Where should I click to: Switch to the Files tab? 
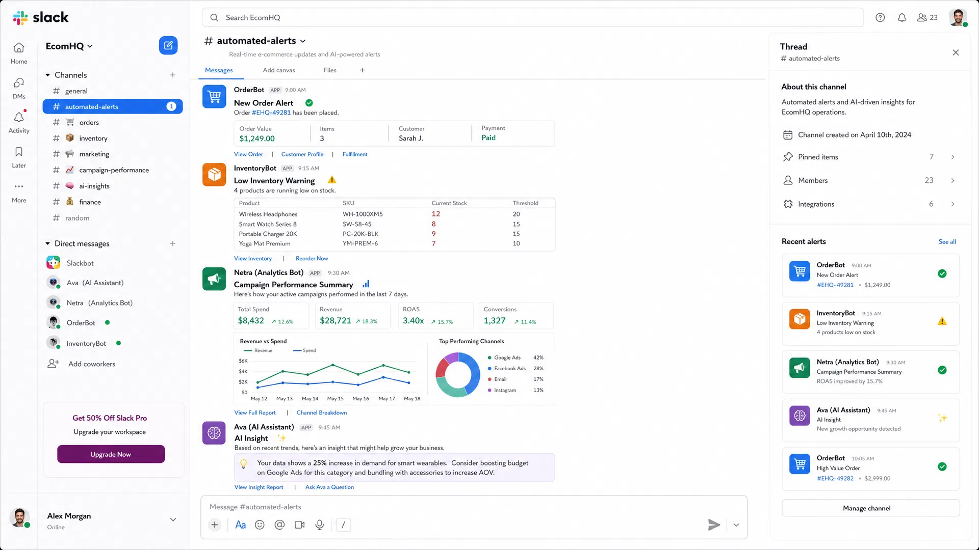[330, 70]
